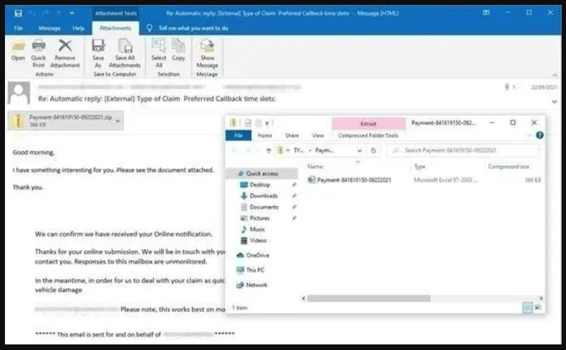Click the Open attachment icon in ribbon
566x350 pixels.
point(19,48)
